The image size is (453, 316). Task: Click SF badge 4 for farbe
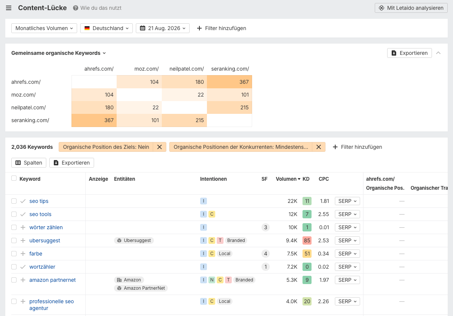266,254
